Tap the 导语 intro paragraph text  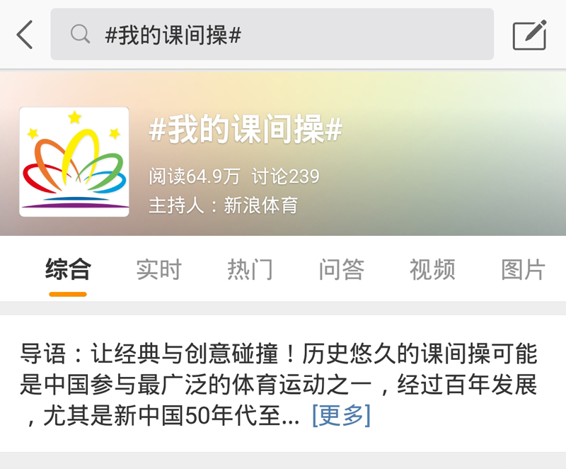tap(279, 385)
